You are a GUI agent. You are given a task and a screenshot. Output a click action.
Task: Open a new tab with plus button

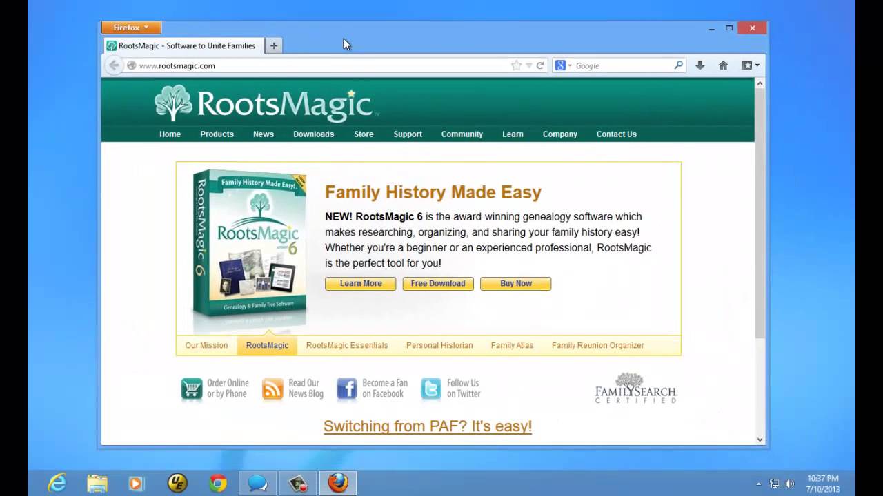pyautogui.click(x=274, y=45)
